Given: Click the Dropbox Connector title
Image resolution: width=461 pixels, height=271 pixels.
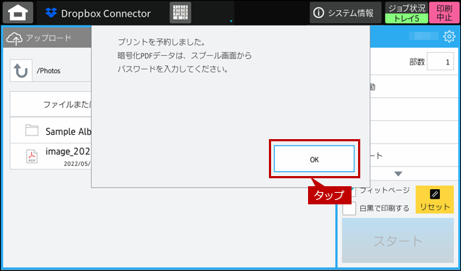Looking at the screenshot, I should (106, 14).
